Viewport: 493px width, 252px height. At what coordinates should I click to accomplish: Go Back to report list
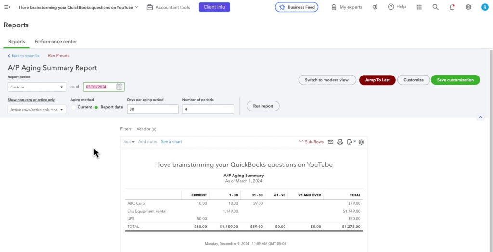point(24,56)
